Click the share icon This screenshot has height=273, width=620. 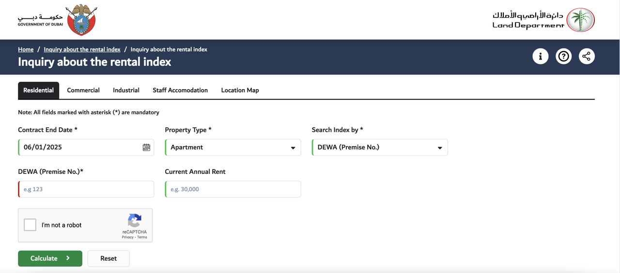click(x=587, y=57)
